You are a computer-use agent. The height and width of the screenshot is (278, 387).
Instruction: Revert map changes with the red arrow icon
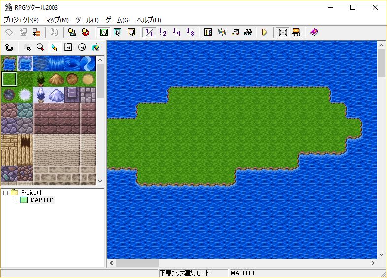pos(85,32)
